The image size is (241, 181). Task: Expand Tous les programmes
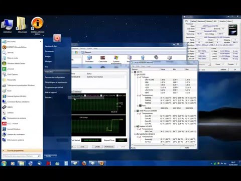pyautogui.click(x=22, y=150)
